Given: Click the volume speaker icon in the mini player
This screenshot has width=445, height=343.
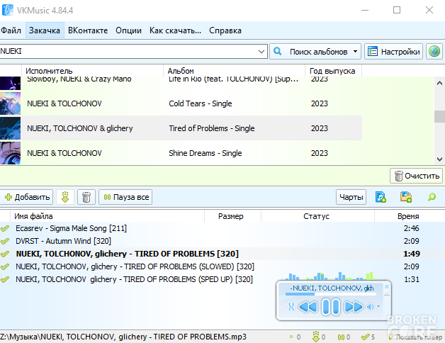Looking at the screenshot, I should click(x=371, y=307).
